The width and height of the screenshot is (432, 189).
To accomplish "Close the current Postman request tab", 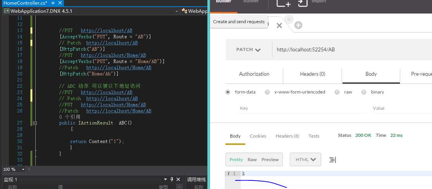I will click(x=279, y=26).
